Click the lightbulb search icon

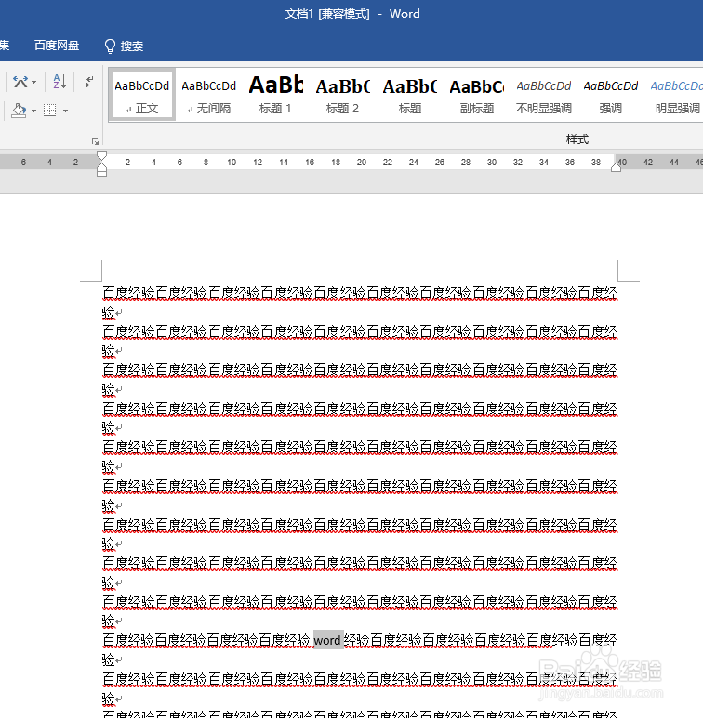pos(110,46)
